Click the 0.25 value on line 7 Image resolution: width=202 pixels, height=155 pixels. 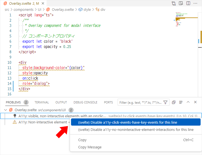click(67, 47)
